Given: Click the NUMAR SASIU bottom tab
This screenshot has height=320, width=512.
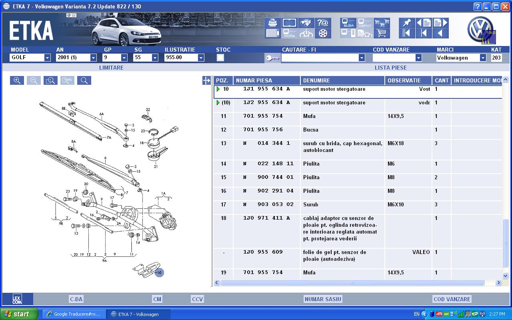Looking at the screenshot, I should pyautogui.click(x=323, y=299).
